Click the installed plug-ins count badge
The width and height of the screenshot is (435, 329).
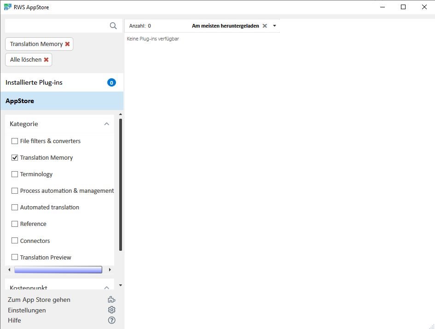pos(111,82)
